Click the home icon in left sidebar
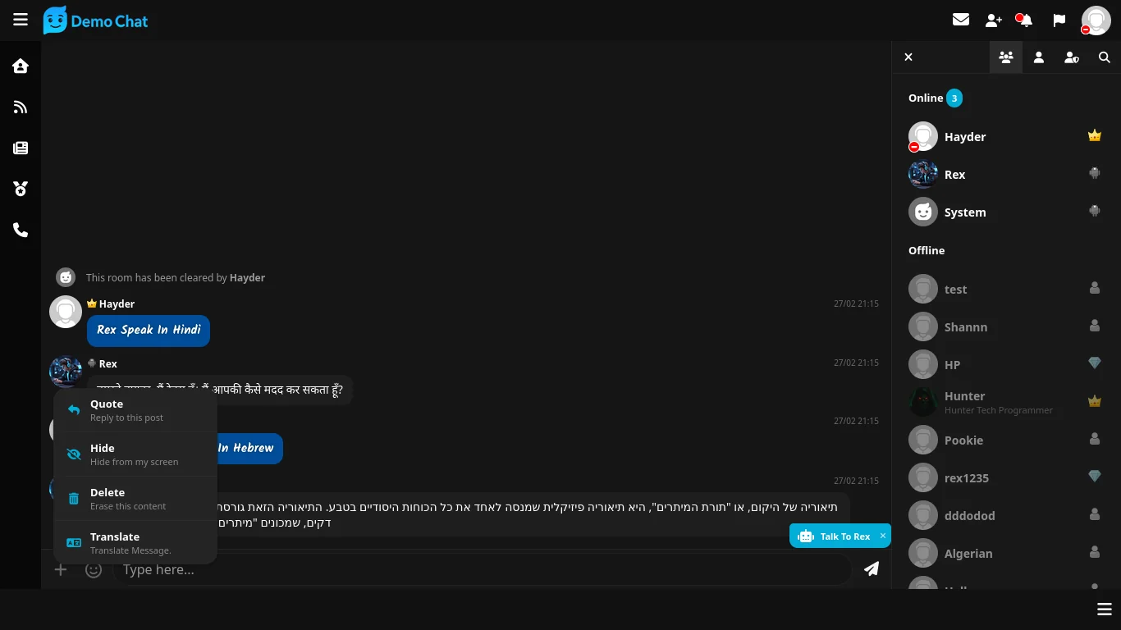The image size is (1121, 630). (21, 66)
